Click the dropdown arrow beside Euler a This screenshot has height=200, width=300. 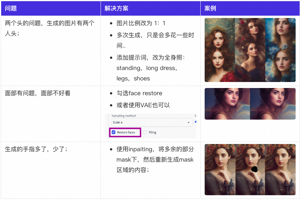[188, 122]
